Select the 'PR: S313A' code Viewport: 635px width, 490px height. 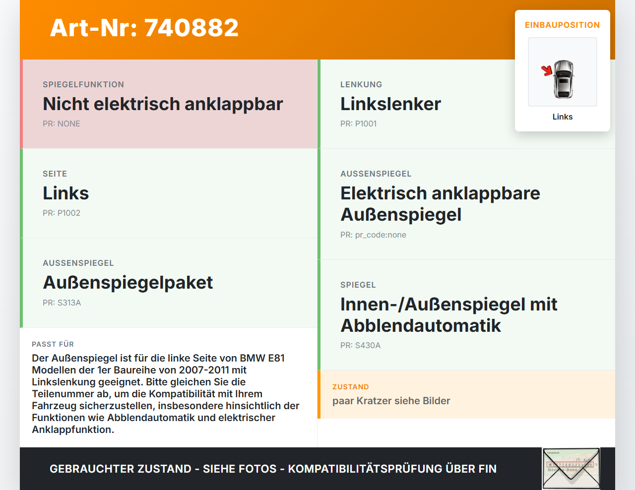tap(62, 303)
